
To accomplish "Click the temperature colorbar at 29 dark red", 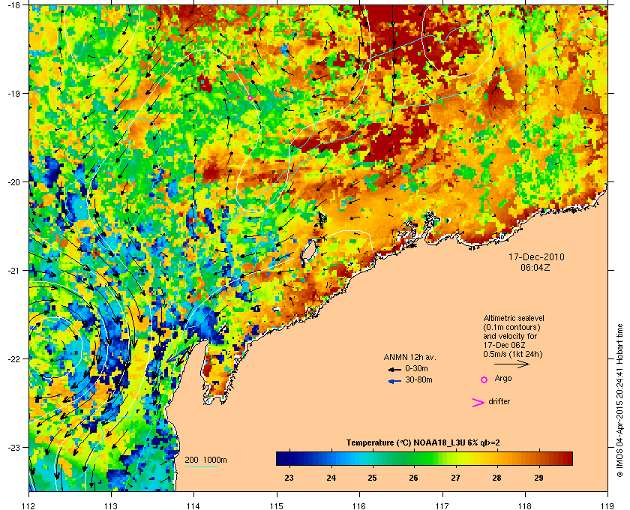I will point(538,458).
